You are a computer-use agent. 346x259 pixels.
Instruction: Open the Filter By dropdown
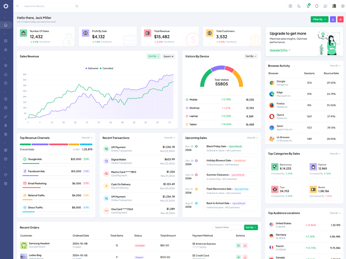319,19
